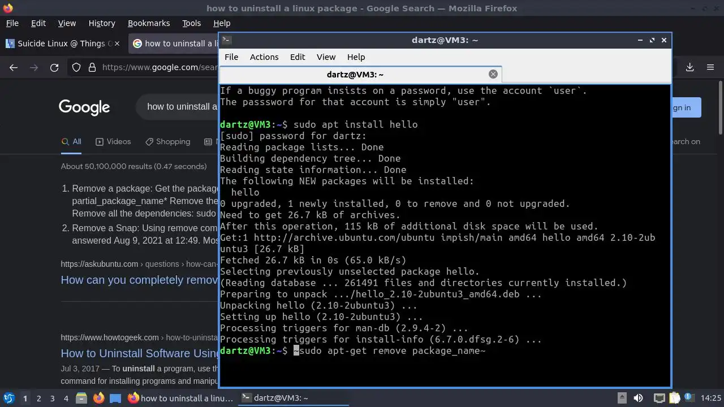
Task: Click the Firefox page vertical scrollbar
Action: pyautogui.click(x=720, y=107)
